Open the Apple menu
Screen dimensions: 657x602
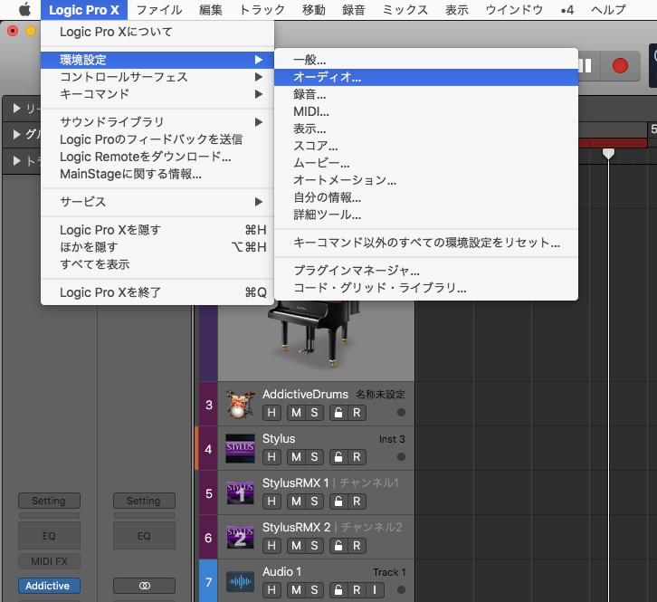[x=24, y=10]
